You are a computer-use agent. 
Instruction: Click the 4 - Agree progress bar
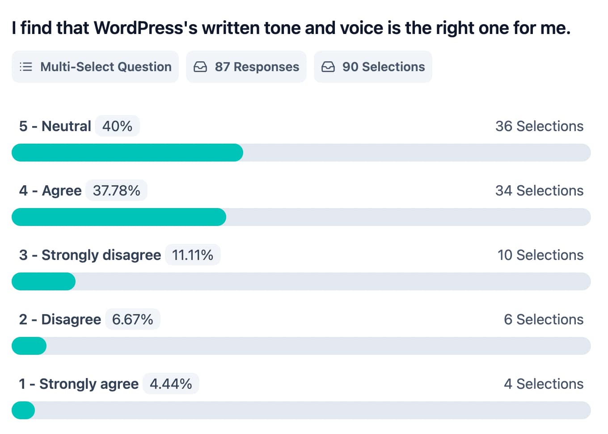click(301, 217)
